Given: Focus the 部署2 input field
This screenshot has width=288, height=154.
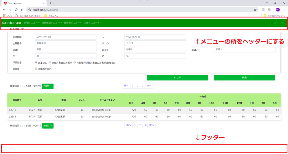Looking at the screenshot, I should [x=155, y=50].
